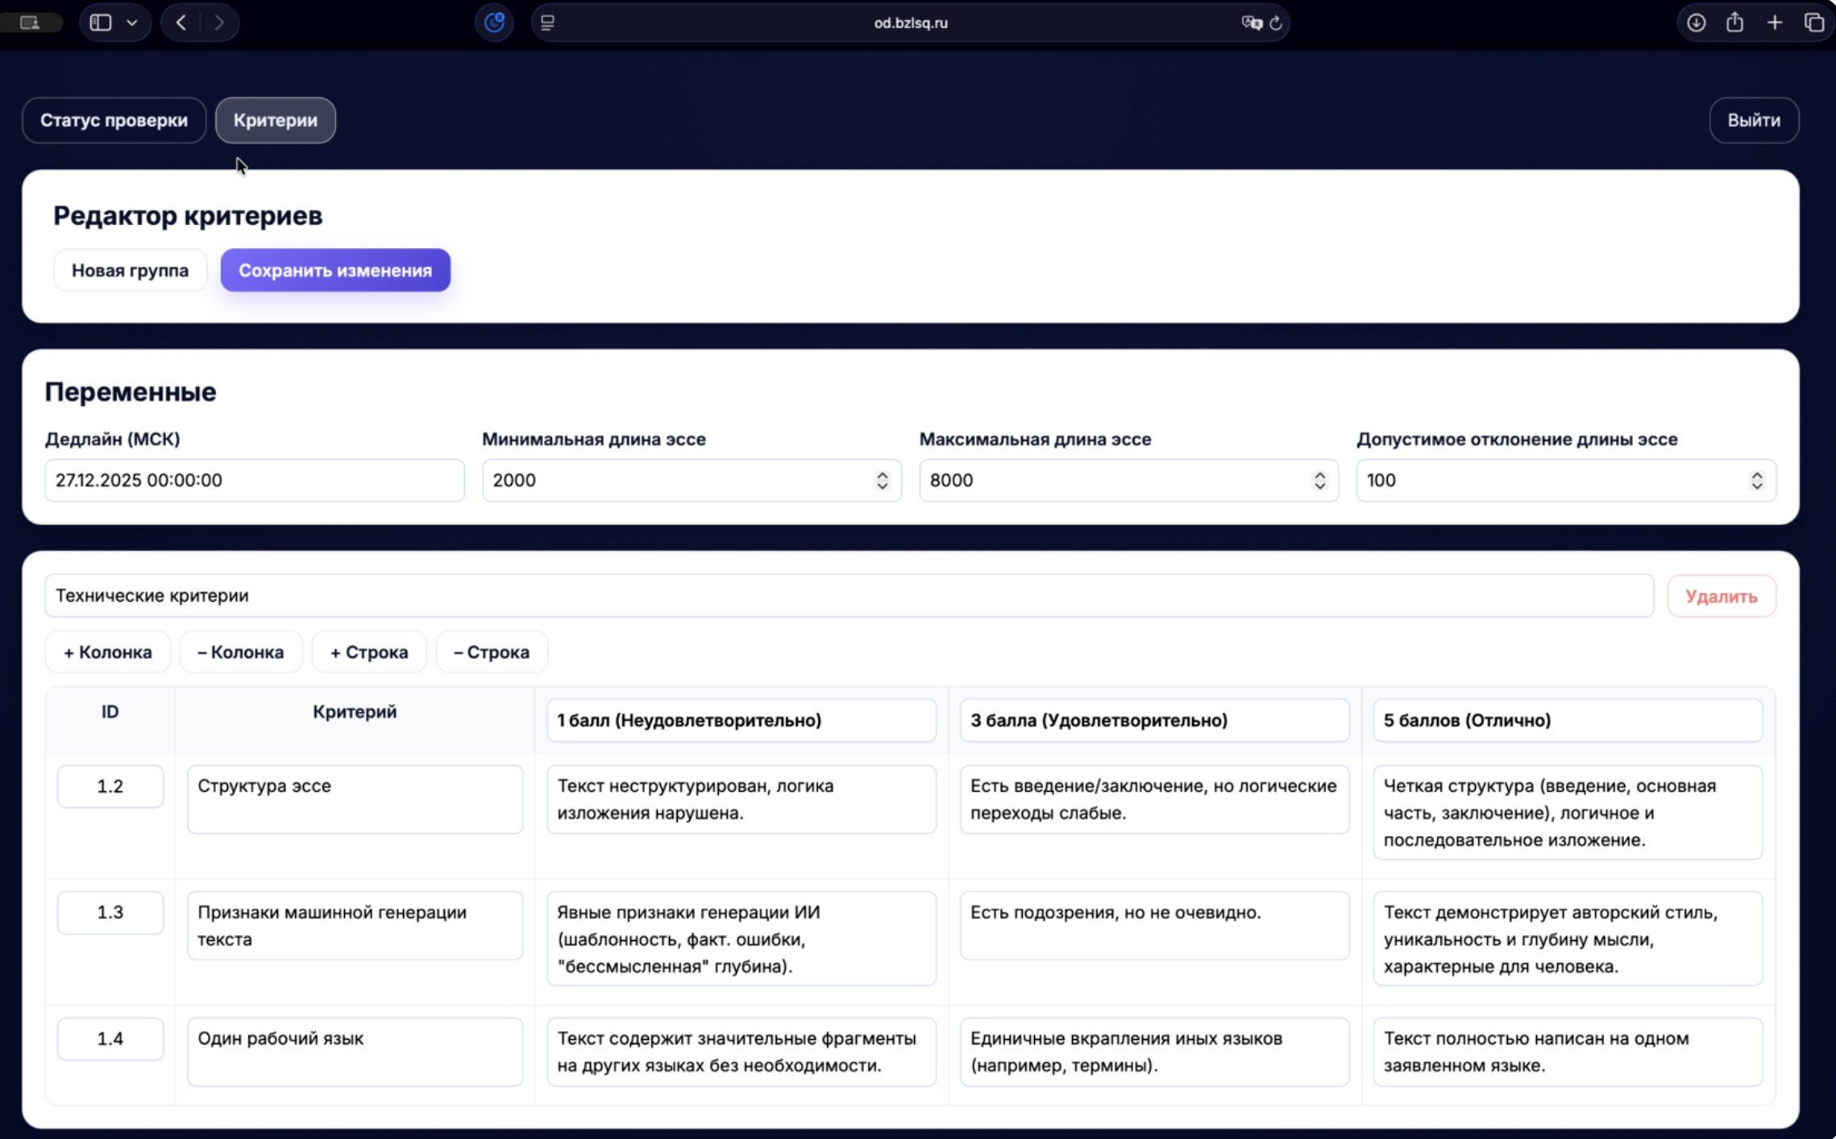The height and width of the screenshot is (1139, 1836).
Task: Open a new tab with the plus icon
Action: coord(1775,23)
